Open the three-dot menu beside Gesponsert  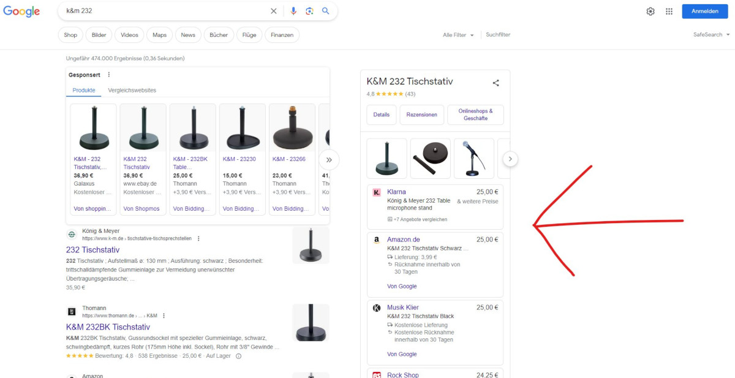[x=108, y=74]
